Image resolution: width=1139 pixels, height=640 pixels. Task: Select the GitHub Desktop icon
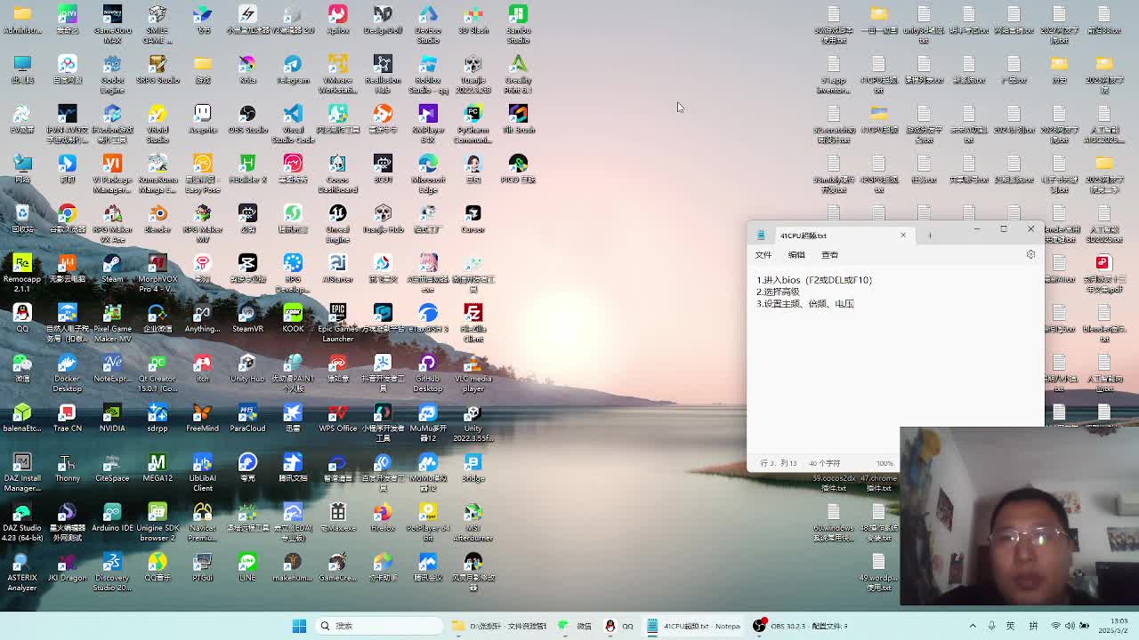pyautogui.click(x=428, y=372)
